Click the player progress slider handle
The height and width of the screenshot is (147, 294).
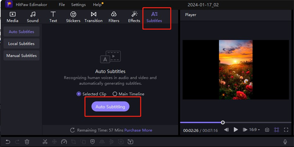223,122
